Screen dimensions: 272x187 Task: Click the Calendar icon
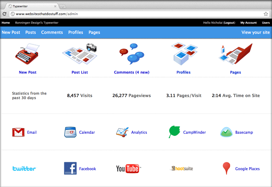[x=70, y=132]
